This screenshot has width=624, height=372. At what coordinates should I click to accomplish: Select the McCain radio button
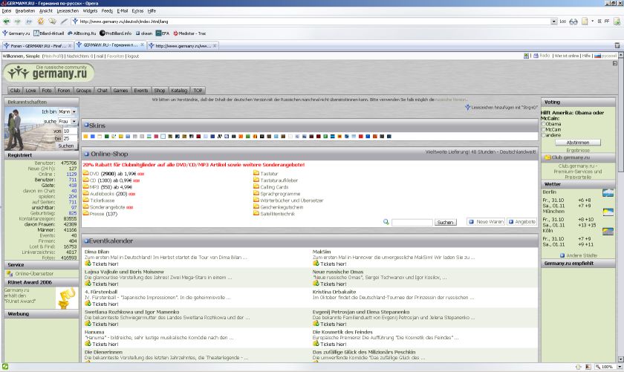[543, 130]
